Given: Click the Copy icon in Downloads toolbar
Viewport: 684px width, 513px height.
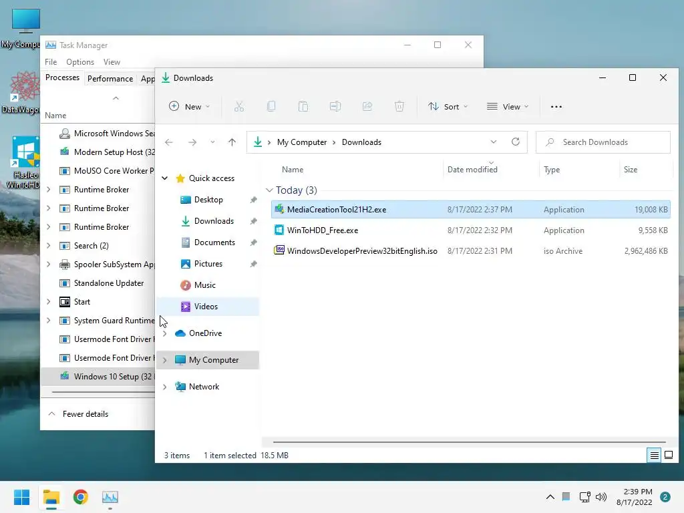Looking at the screenshot, I should (x=271, y=106).
